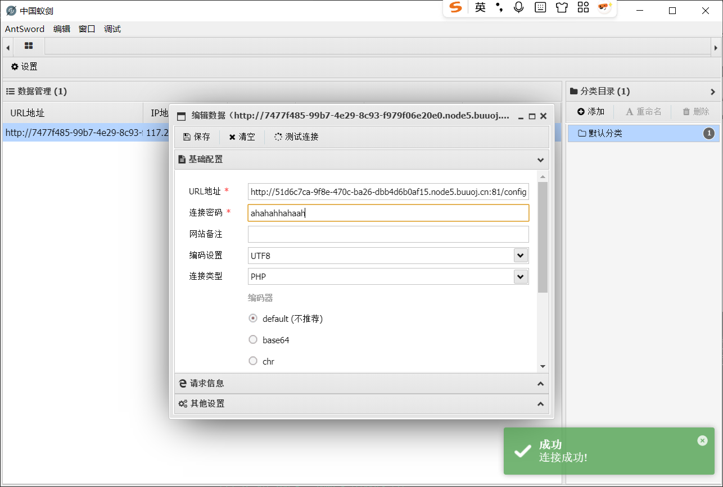Viewport: 723px width, 487px height.
Task: Select the 默认分类 folder item
Action: click(x=644, y=133)
